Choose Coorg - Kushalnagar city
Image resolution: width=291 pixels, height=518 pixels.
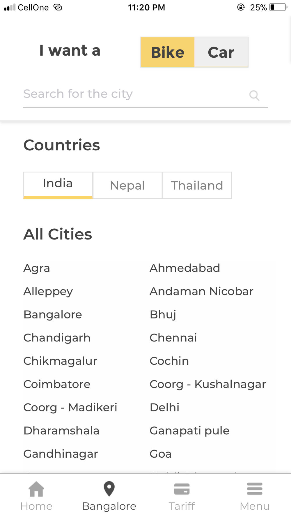(x=208, y=384)
